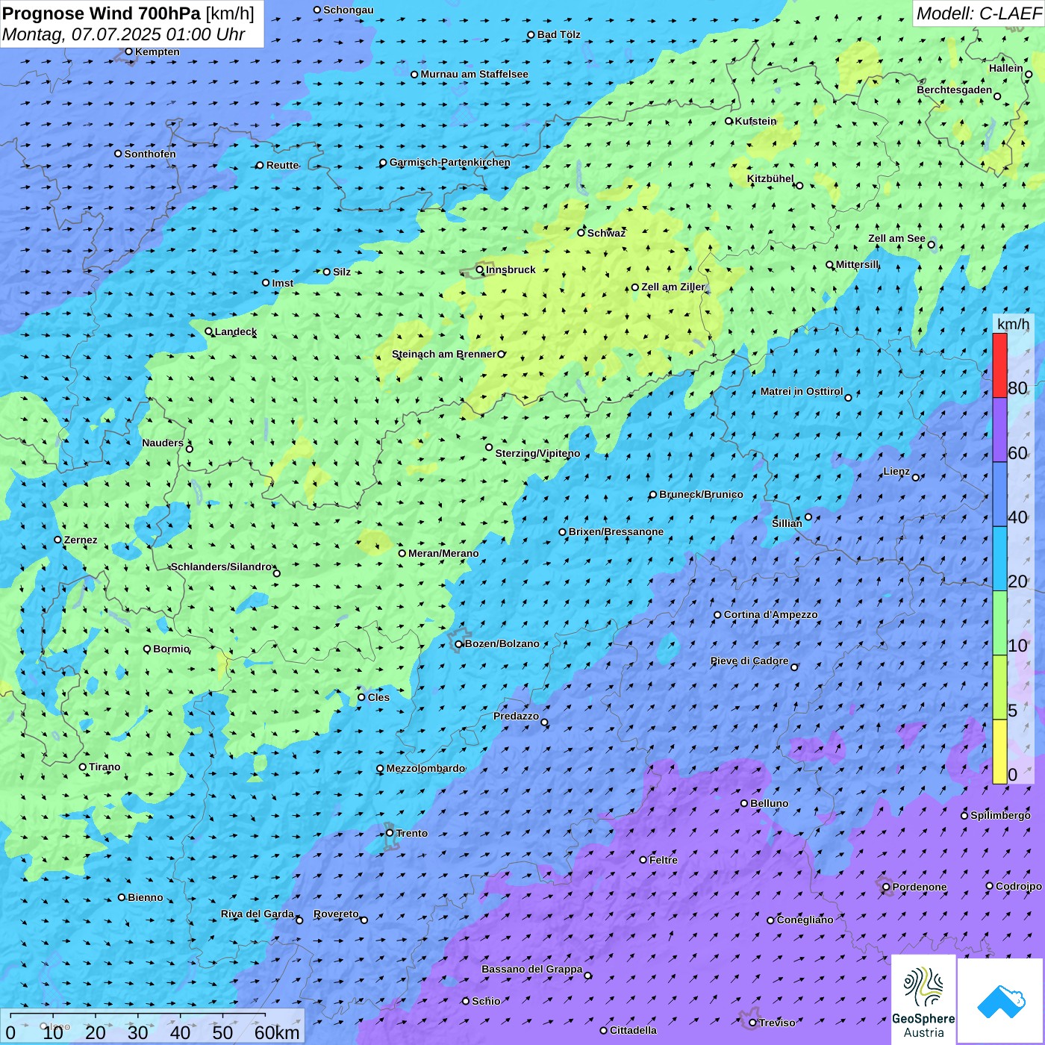Click the Bormio city marker
Screen dimensions: 1045x1045
tap(147, 649)
